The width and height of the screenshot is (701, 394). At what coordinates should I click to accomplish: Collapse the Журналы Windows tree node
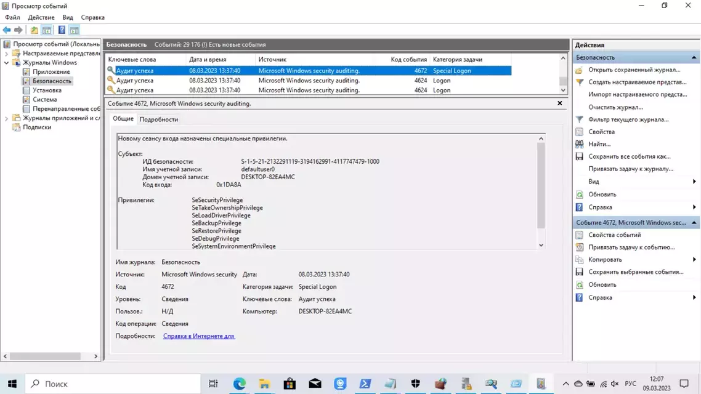6,63
